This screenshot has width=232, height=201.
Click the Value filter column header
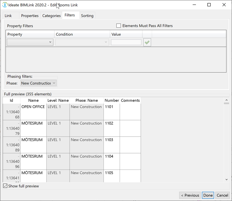point(126,34)
